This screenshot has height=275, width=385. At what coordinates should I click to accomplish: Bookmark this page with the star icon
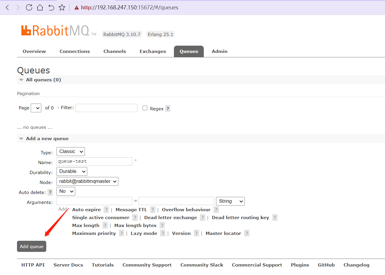[x=62, y=8]
